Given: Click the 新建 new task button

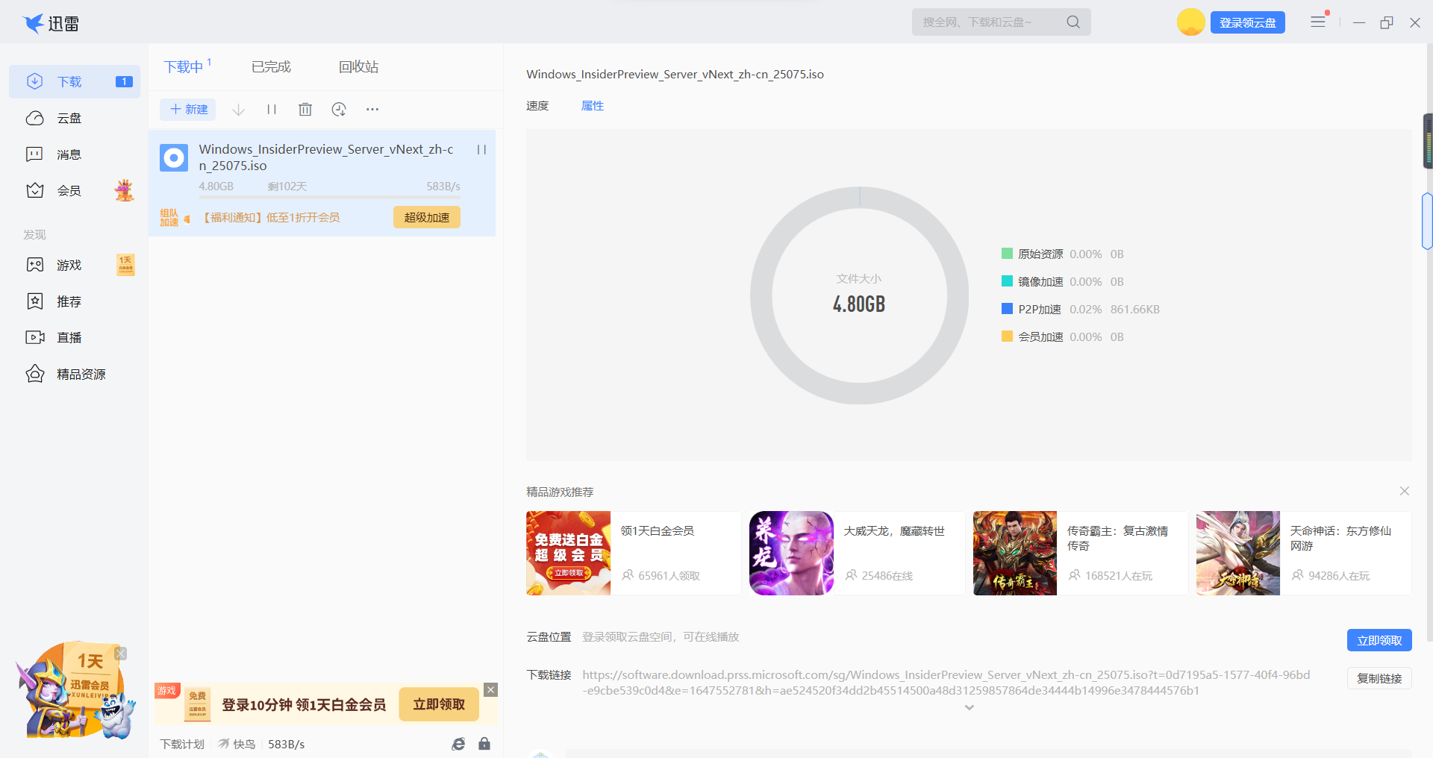Looking at the screenshot, I should [188, 110].
